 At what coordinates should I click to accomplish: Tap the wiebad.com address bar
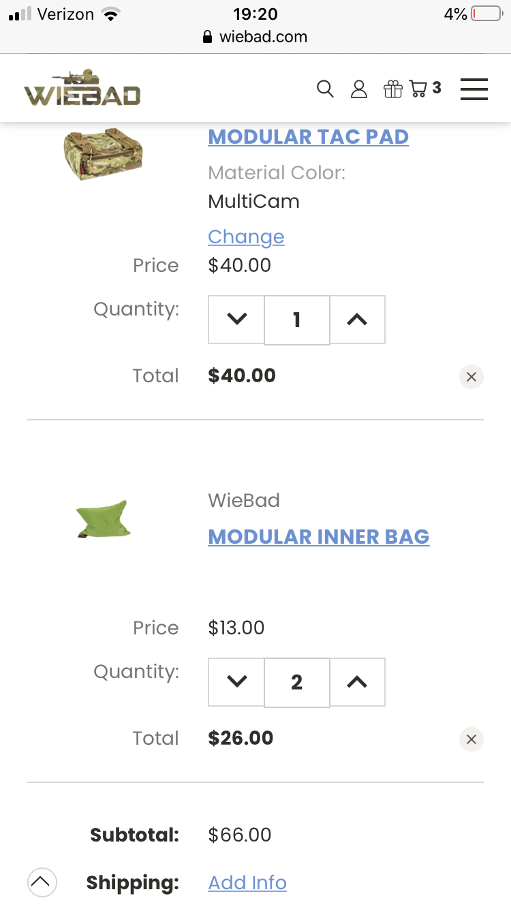[255, 37]
